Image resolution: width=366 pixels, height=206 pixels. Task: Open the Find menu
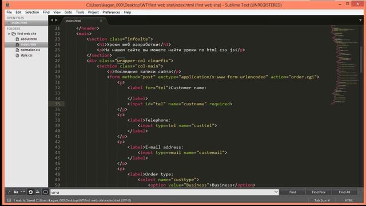pyautogui.click(x=46, y=12)
